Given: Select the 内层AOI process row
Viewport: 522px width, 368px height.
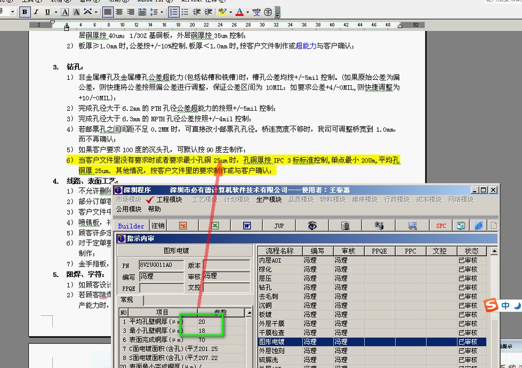Looking at the screenshot, I should 372,260.
